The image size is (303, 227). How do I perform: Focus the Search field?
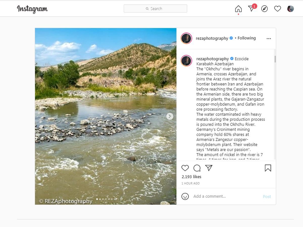155,9
